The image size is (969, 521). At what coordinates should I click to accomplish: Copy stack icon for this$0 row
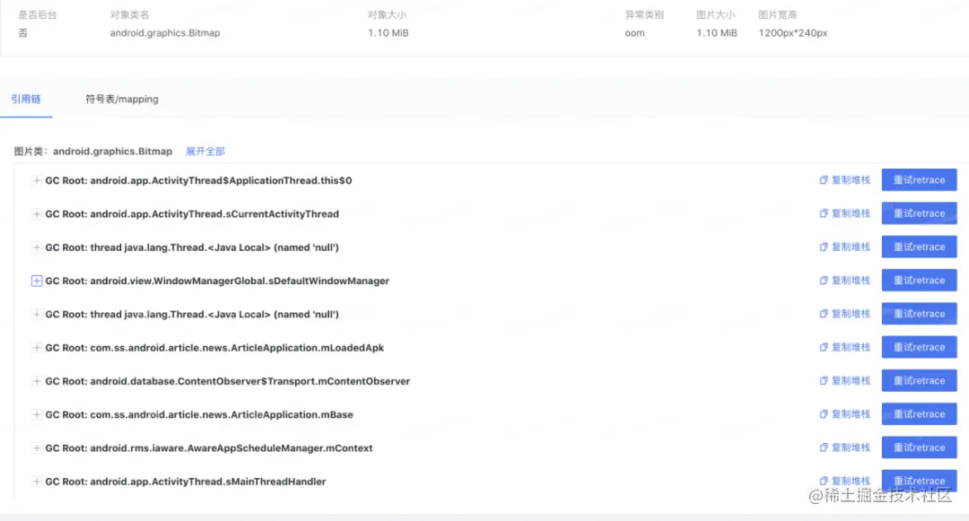click(823, 180)
